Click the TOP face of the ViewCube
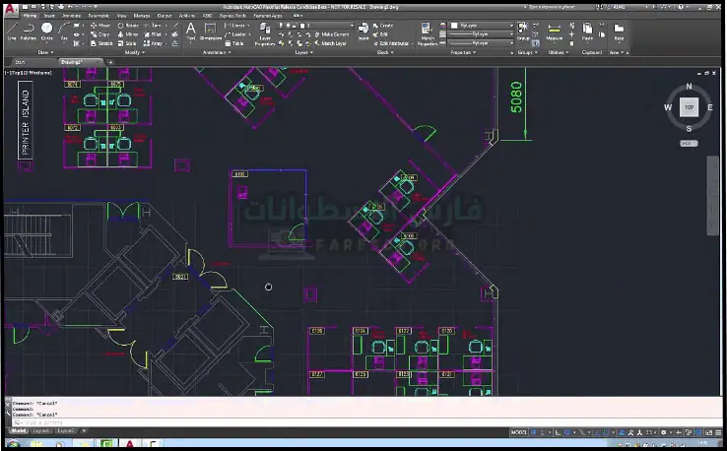 (x=689, y=106)
